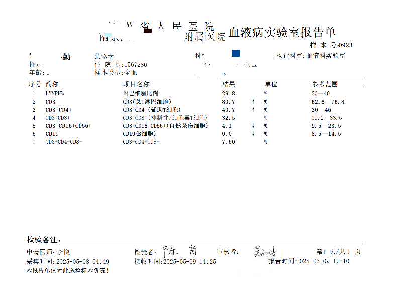Click the result value 7.50
The height and width of the screenshot is (293, 415).
tap(228, 142)
